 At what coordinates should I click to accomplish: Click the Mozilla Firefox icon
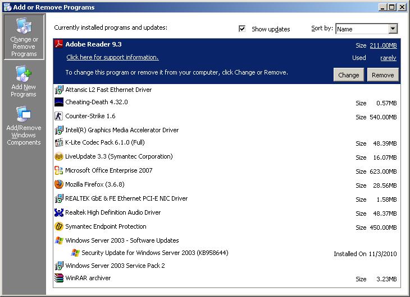click(59, 184)
